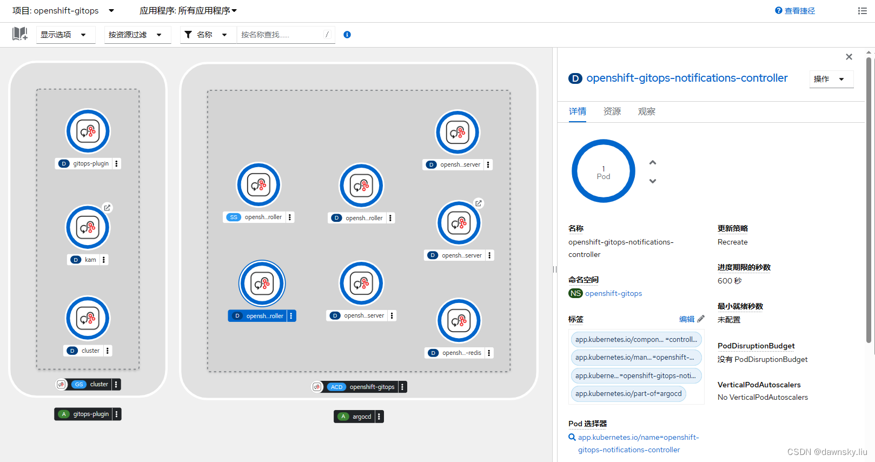Image resolution: width=875 pixels, height=462 pixels.
Task: Open the display options dropdown
Action: (65, 35)
